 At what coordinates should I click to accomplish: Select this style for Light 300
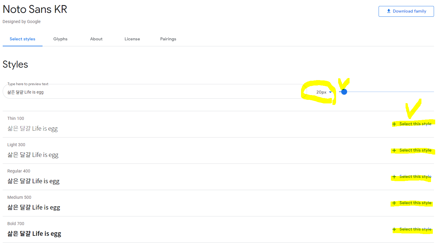click(412, 150)
